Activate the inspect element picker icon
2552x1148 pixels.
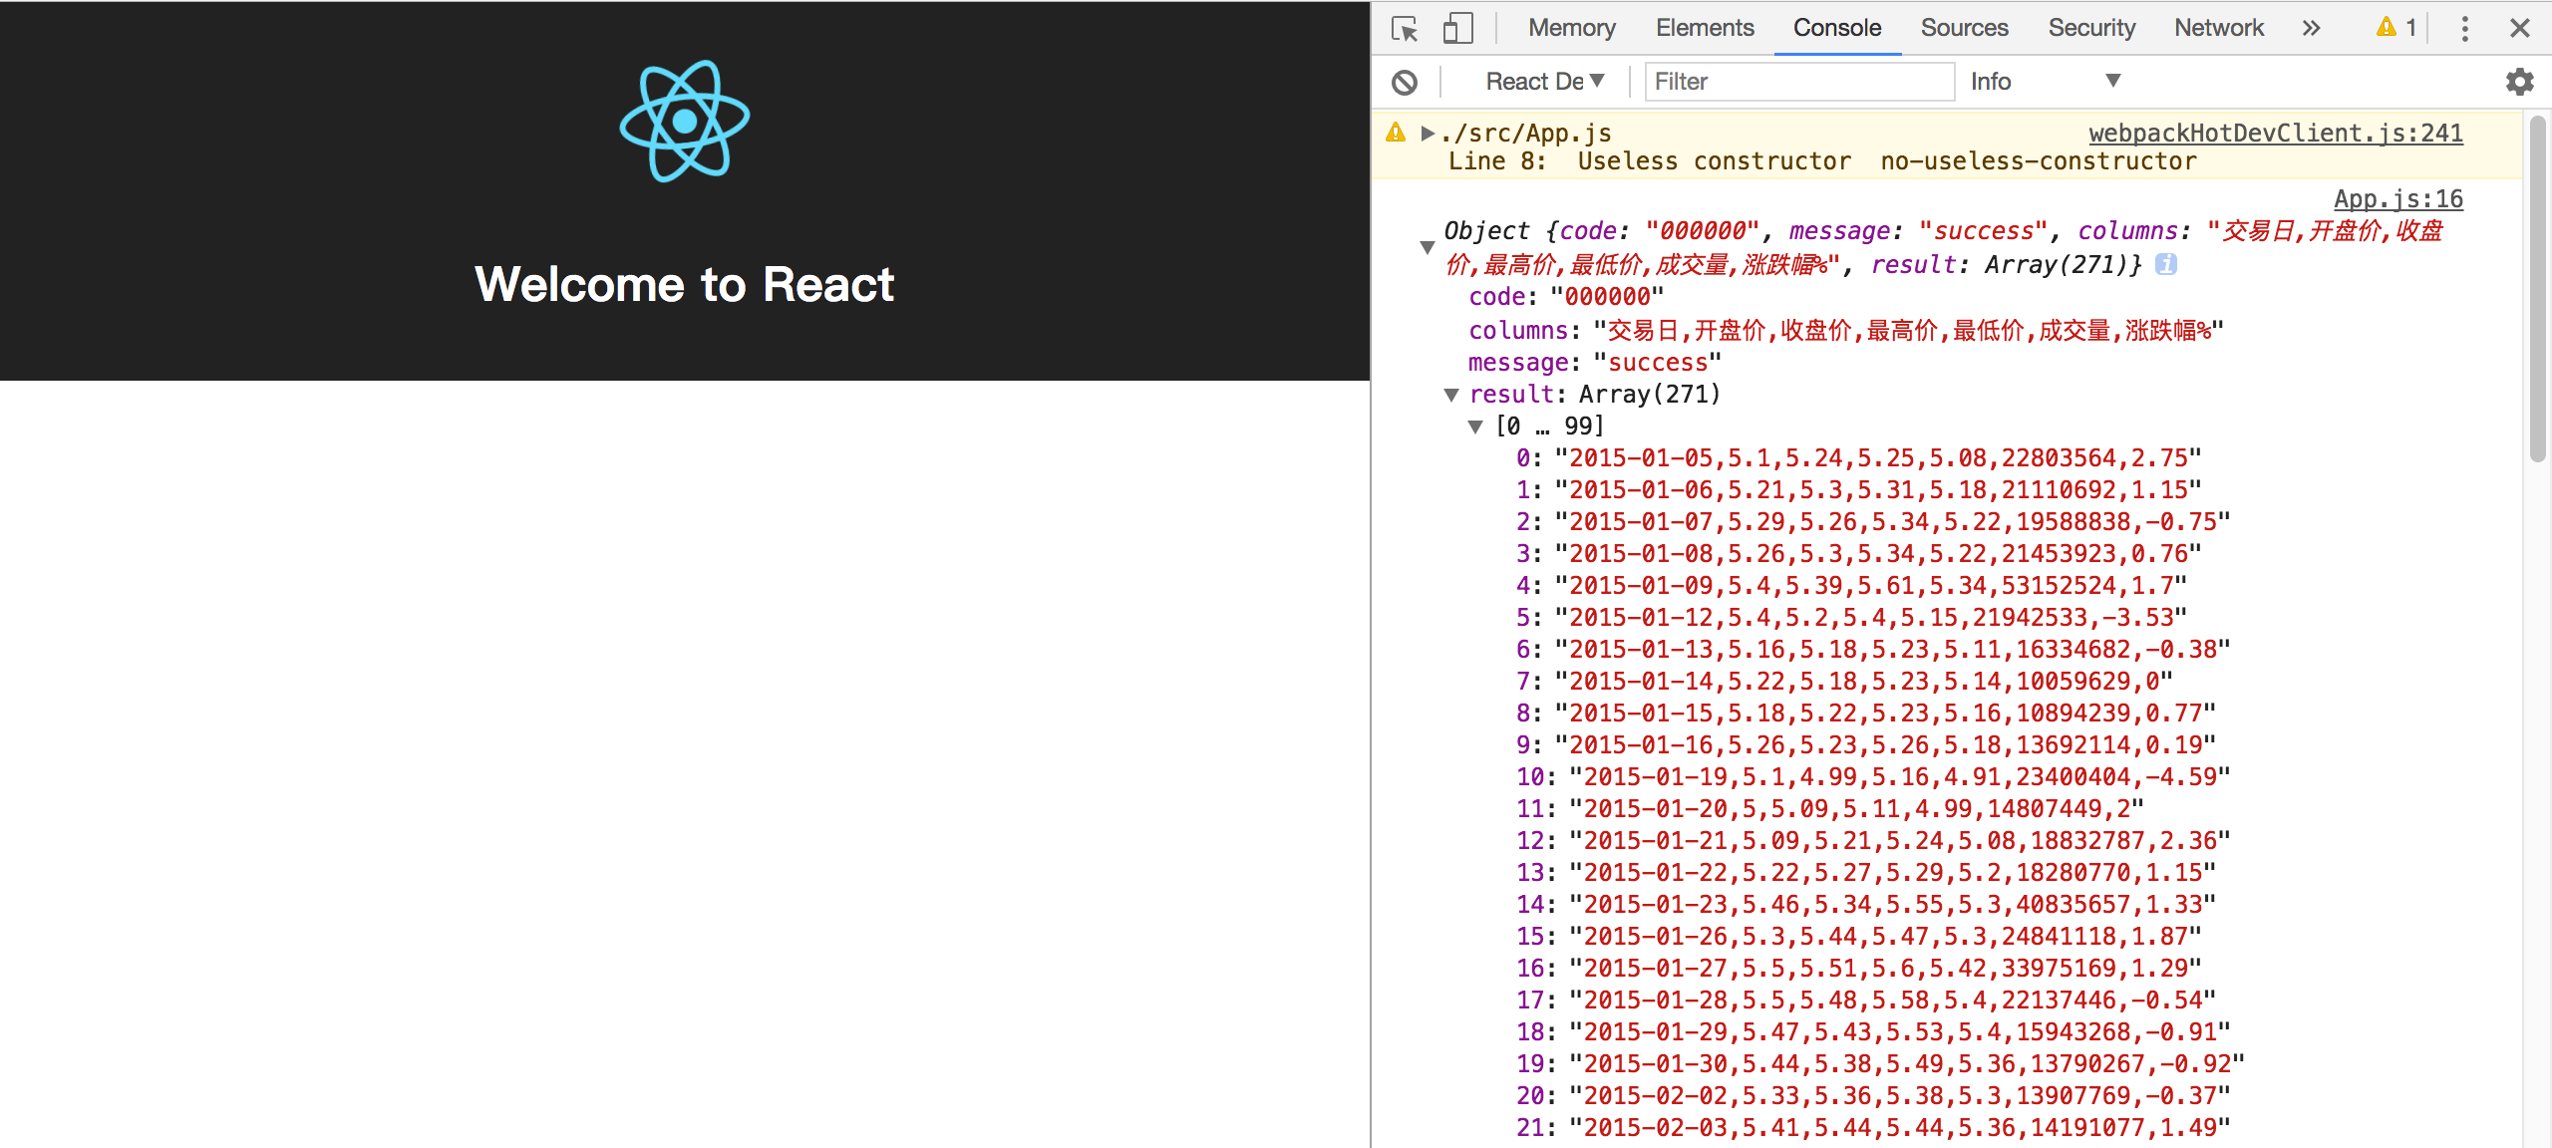coord(1405,29)
